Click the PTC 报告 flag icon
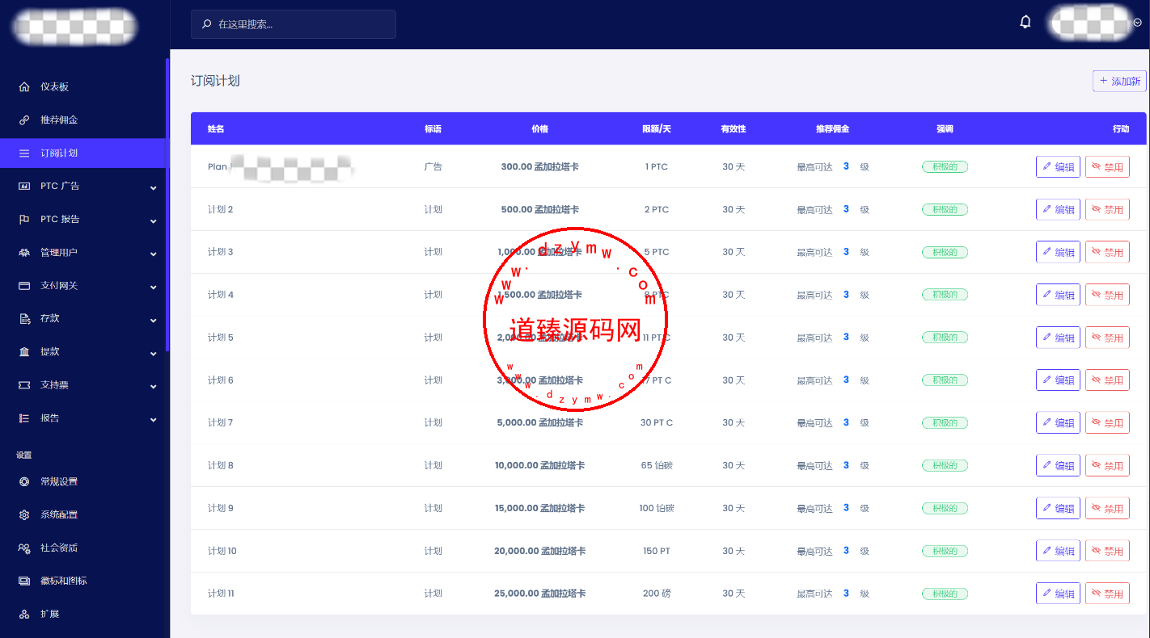Image resolution: width=1150 pixels, height=638 pixels. click(24, 219)
